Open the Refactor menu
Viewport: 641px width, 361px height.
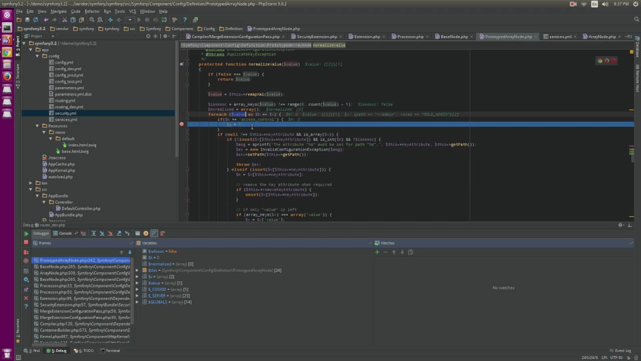92,11
